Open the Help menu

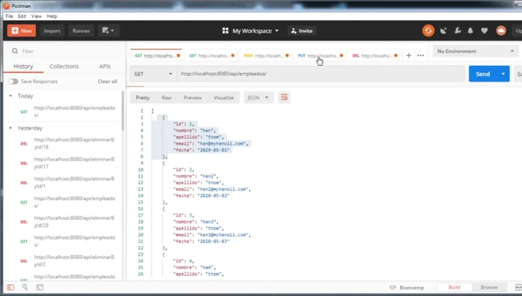[52, 16]
